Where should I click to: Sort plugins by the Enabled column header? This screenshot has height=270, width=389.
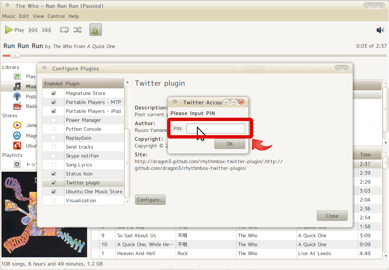(x=53, y=84)
